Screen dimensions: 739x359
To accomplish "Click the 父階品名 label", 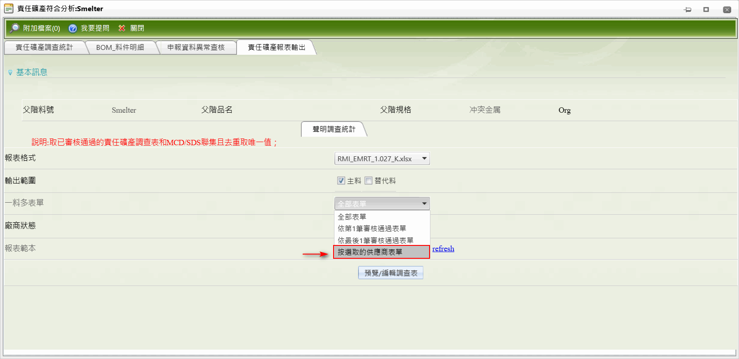I will tap(217, 110).
